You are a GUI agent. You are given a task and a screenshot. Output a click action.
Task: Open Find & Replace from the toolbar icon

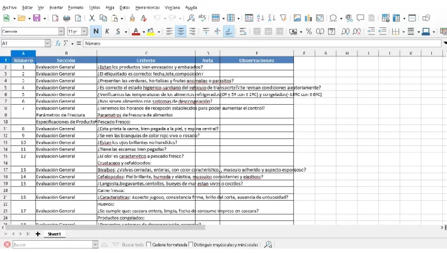tap(191, 18)
